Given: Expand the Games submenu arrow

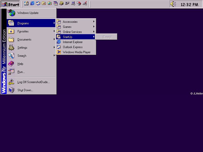Looking at the screenshot, I should point(94,27).
